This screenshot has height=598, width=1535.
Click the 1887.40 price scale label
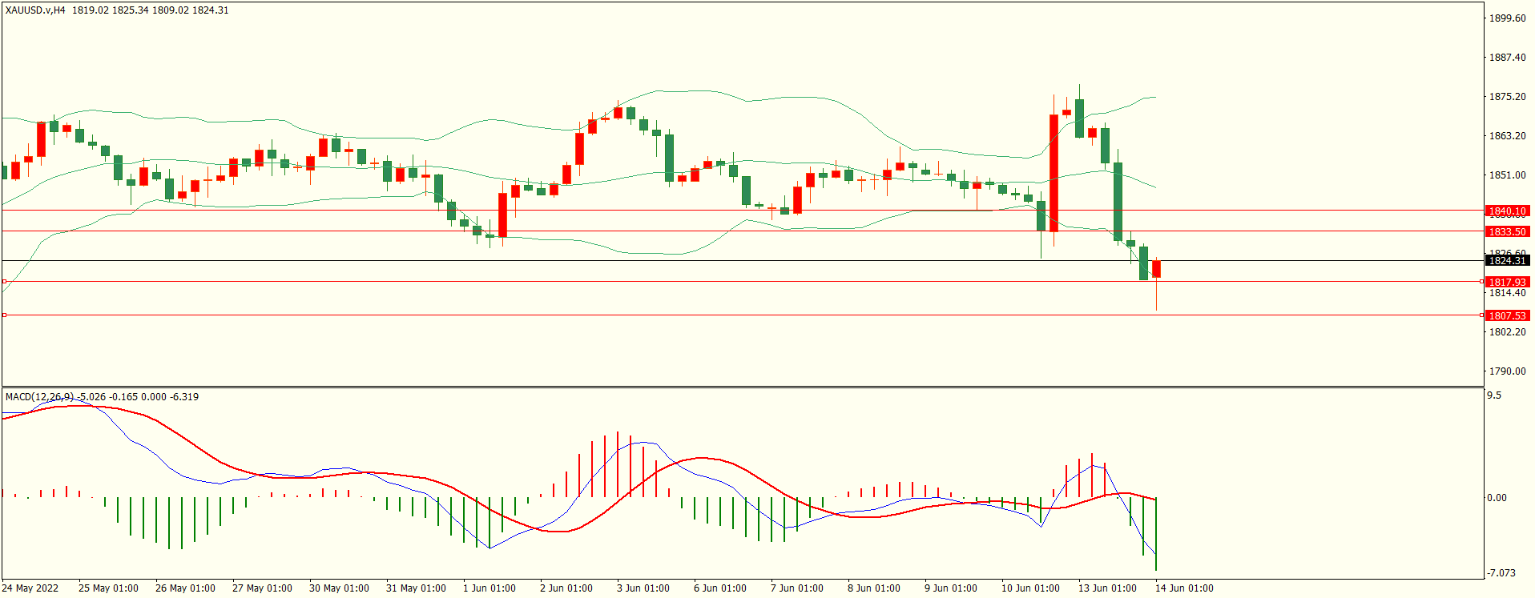click(1507, 58)
